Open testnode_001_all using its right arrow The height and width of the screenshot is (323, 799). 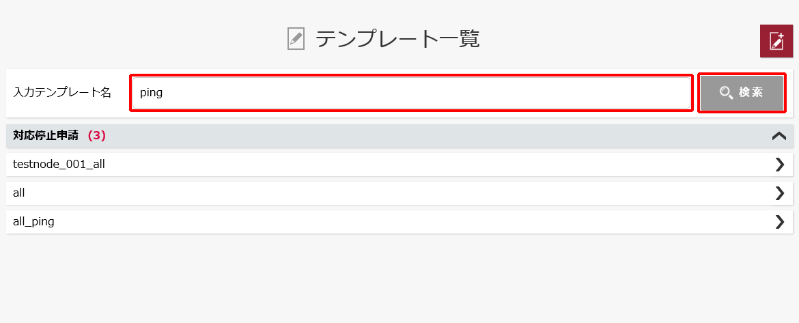[x=780, y=164]
